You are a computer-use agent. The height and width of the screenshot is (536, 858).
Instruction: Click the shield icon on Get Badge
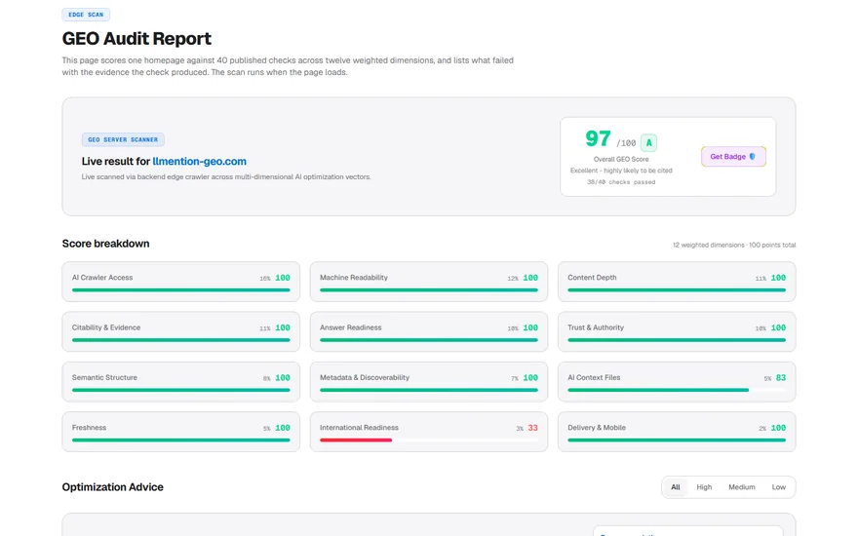(752, 157)
